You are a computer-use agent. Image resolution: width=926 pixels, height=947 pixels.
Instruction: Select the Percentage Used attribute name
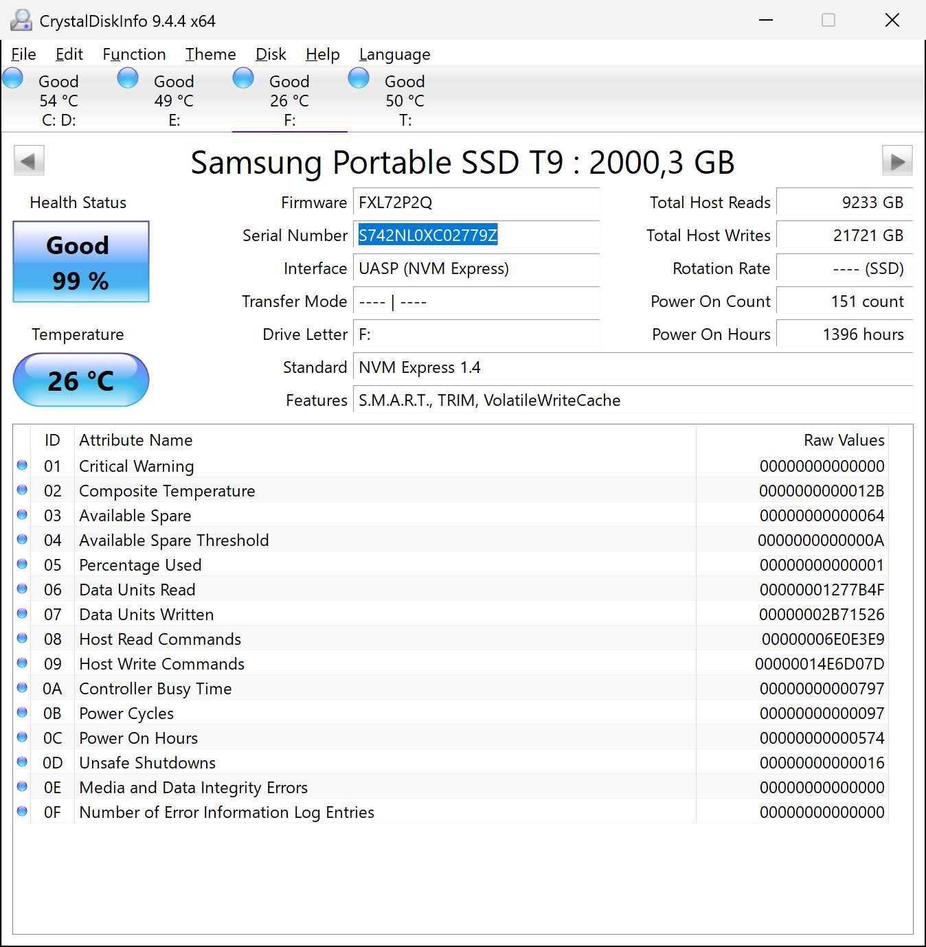click(x=140, y=565)
